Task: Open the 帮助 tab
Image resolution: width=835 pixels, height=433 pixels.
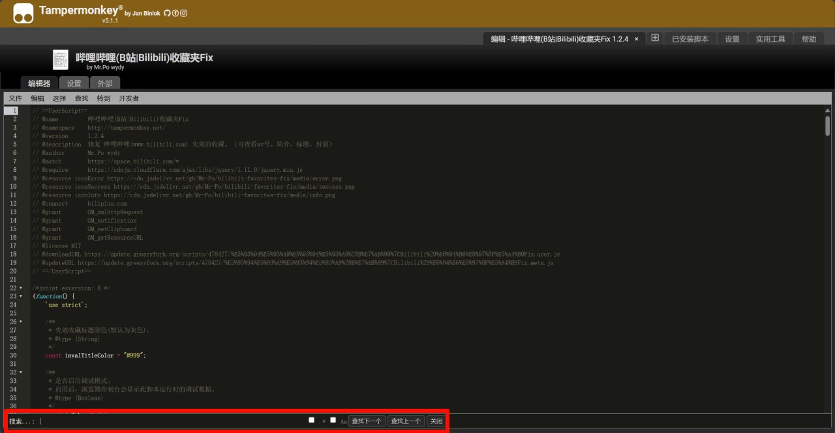Action: tap(809, 39)
